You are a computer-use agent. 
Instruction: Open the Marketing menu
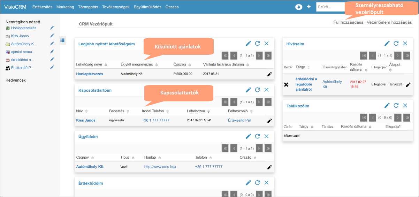(65, 7)
